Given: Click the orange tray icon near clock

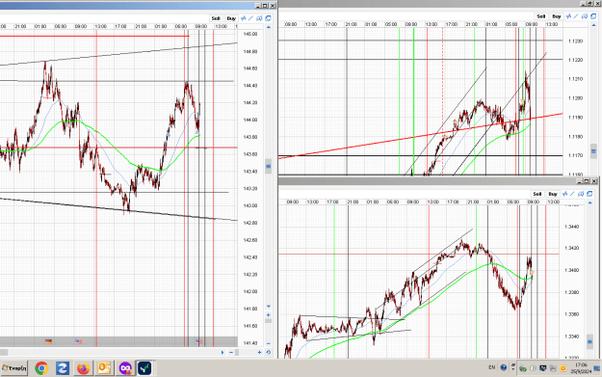Looking at the screenshot, I should tap(563, 368).
